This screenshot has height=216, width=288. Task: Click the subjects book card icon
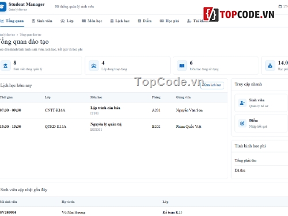tap(182, 66)
